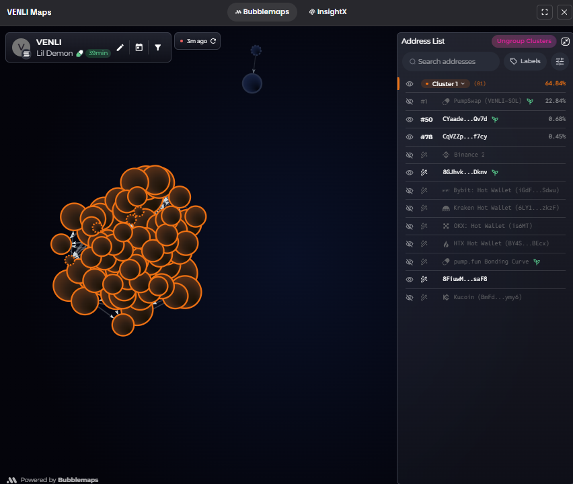Image resolution: width=573 pixels, height=484 pixels.
Task: Click magic wand icon on OKX row
Action: click(x=424, y=226)
